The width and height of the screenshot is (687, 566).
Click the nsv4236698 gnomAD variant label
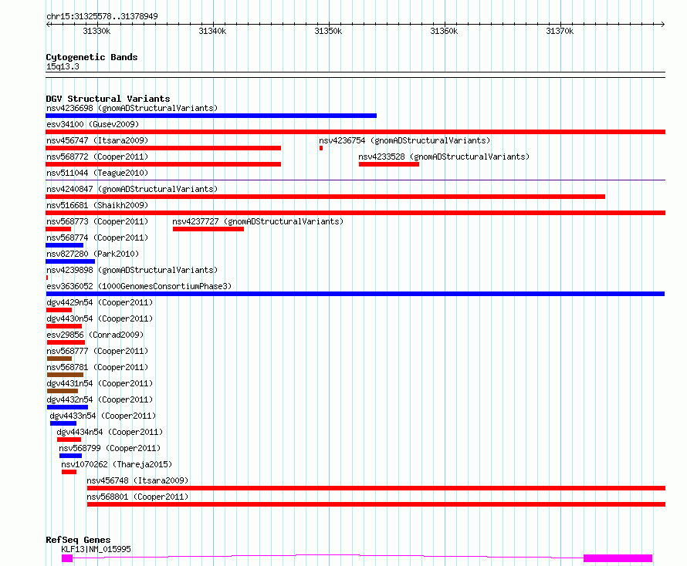click(132, 108)
